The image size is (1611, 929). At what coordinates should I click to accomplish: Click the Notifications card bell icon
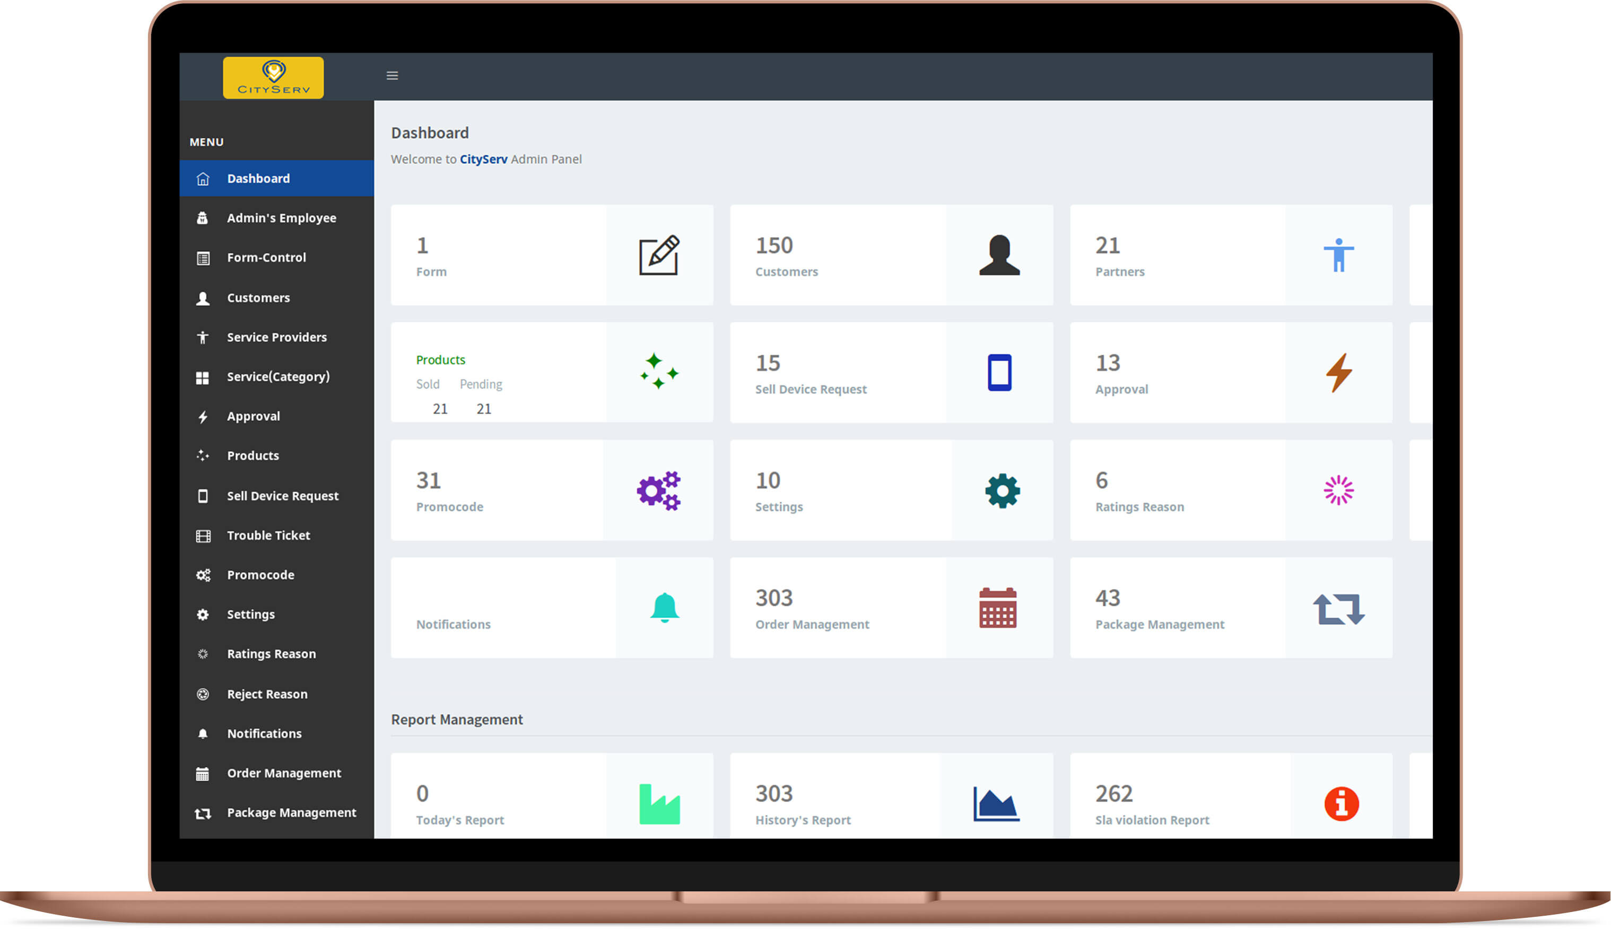pyautogui.click(x=664, y=608)
